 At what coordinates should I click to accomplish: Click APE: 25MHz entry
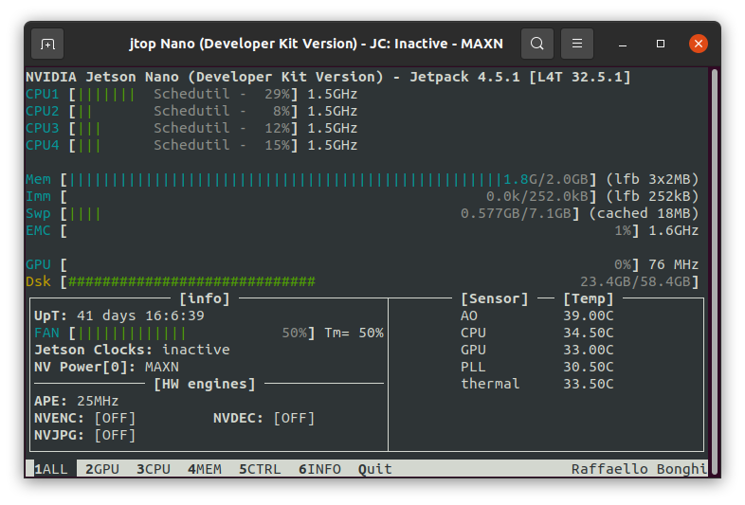click(77, 401)
